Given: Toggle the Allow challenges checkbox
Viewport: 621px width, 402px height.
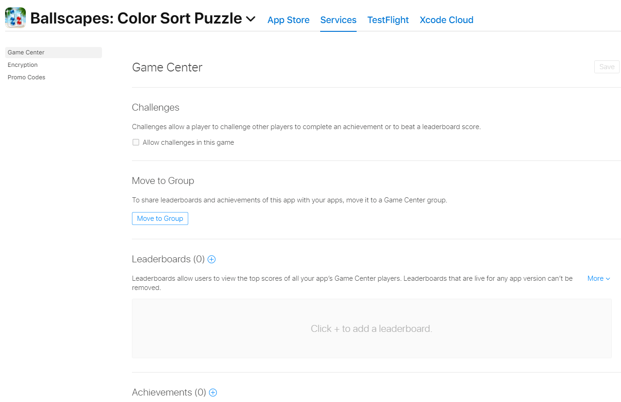Looking at the screenshot, I should 136,142.
